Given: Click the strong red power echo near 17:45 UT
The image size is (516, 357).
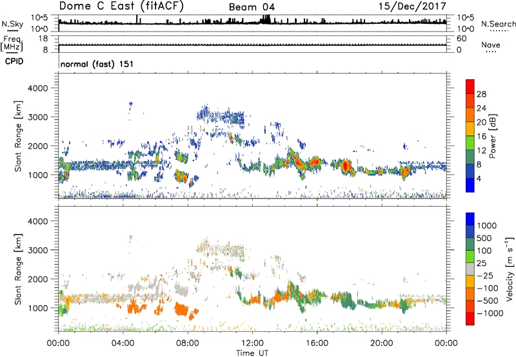Looking at the screenshot, I should tap(345, 166).
